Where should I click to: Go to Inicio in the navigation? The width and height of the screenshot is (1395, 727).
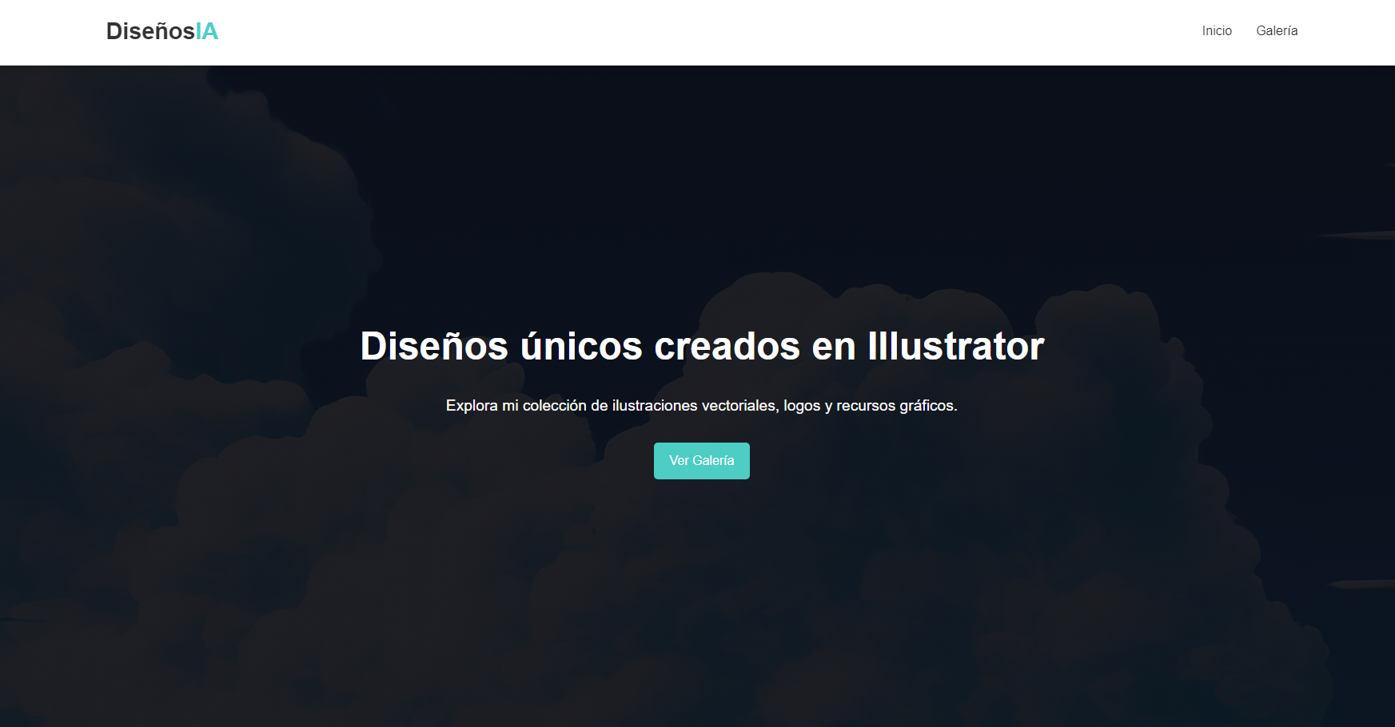coord(1217,31)
